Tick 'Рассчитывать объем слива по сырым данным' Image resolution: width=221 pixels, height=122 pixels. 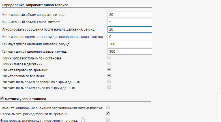tap(109, 87)
